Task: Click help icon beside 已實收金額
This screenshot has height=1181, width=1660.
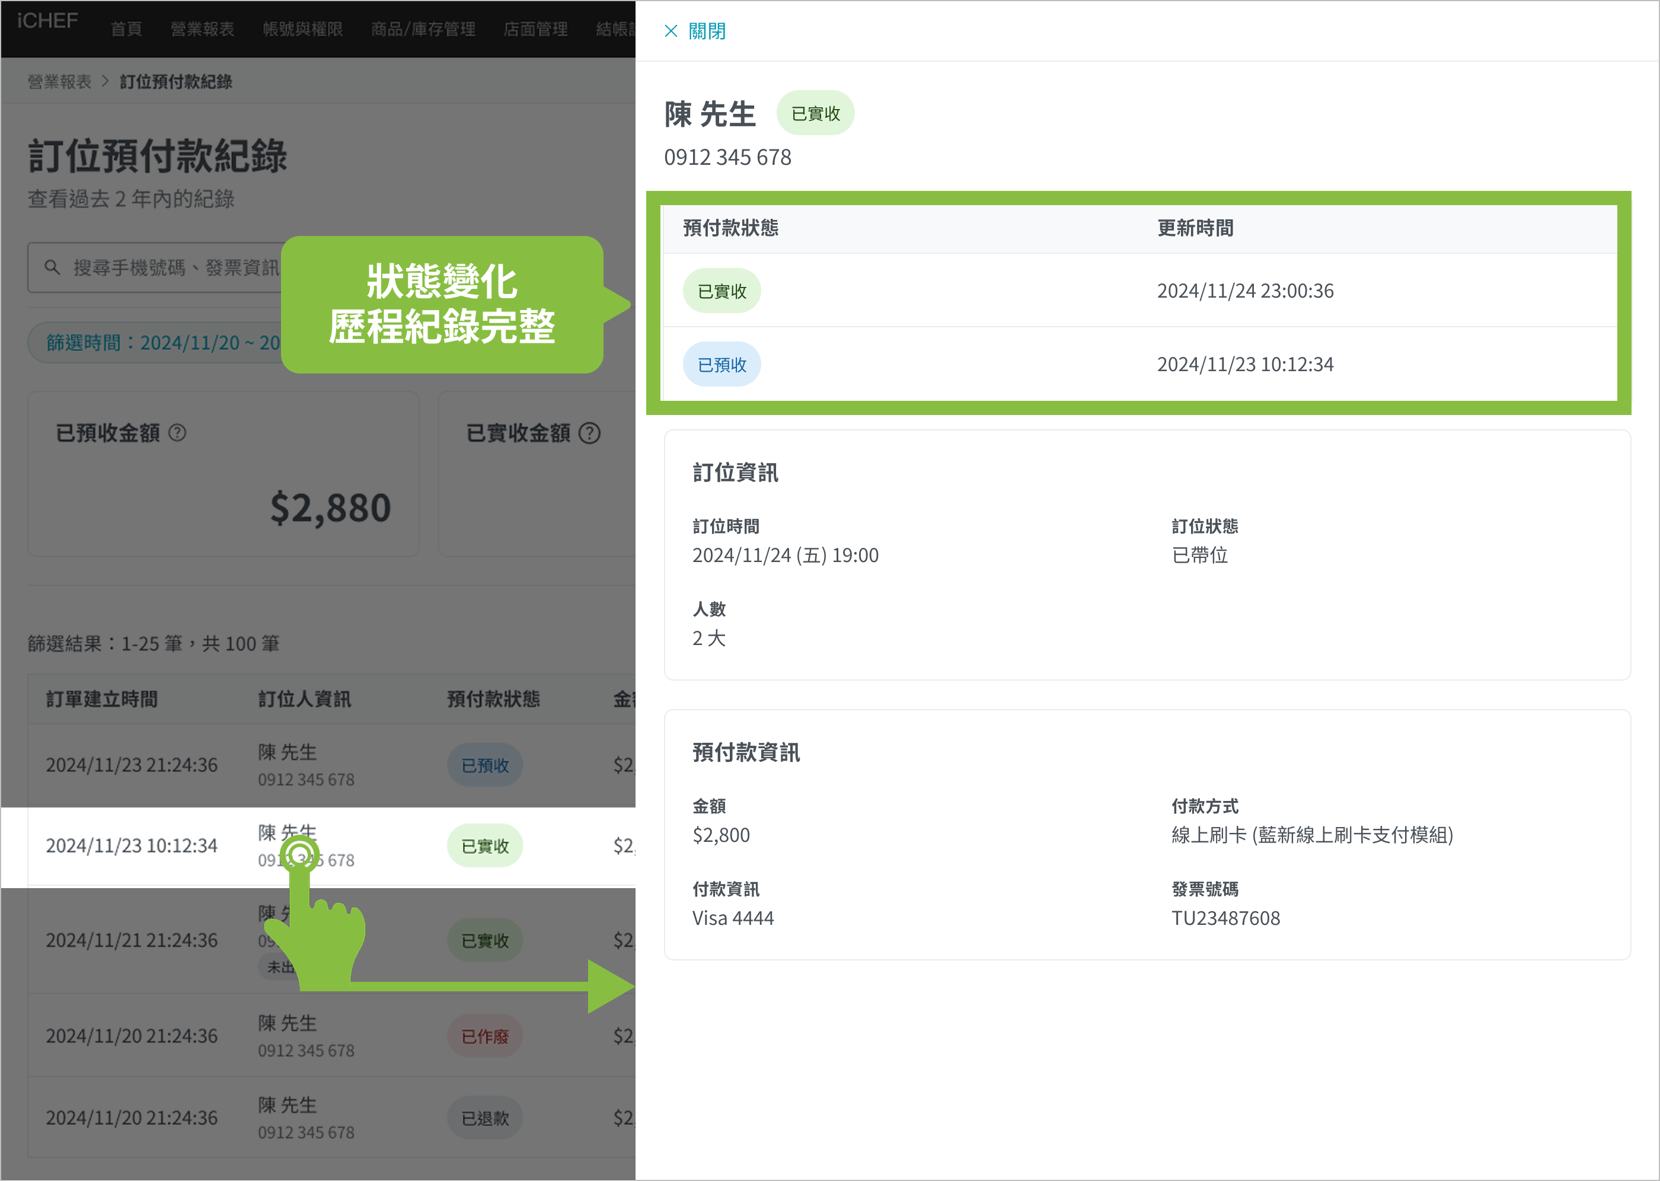Action: (x=590, y=433)
